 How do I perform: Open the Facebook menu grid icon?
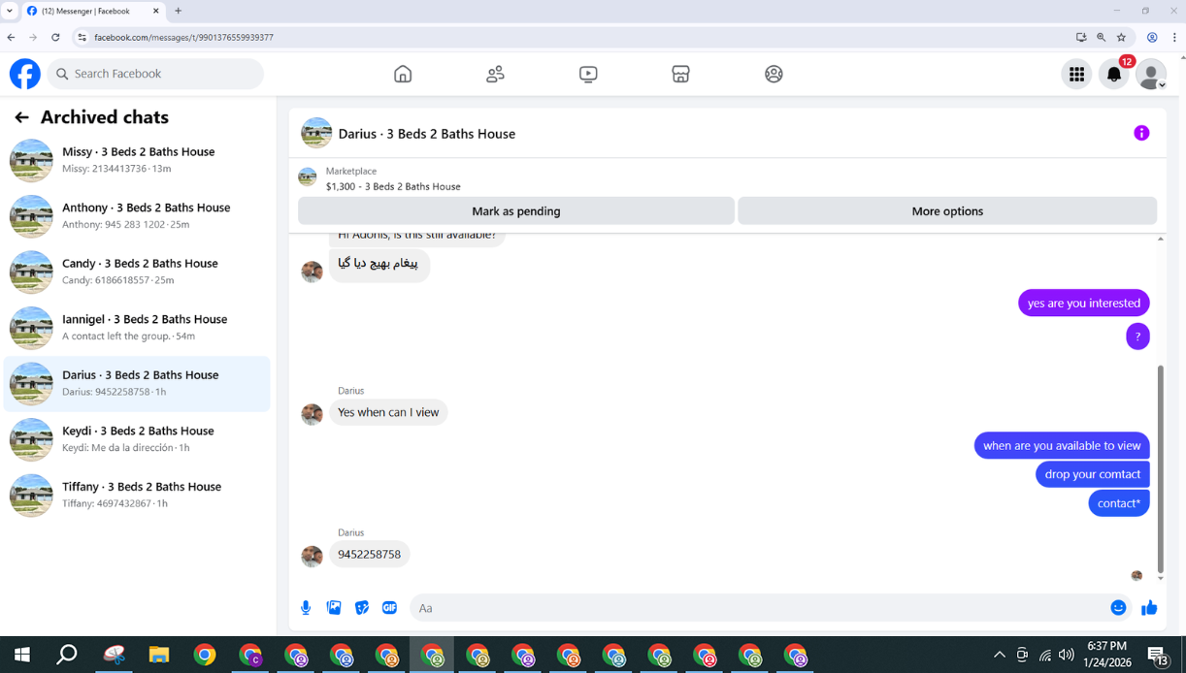tap(1076, 74)
